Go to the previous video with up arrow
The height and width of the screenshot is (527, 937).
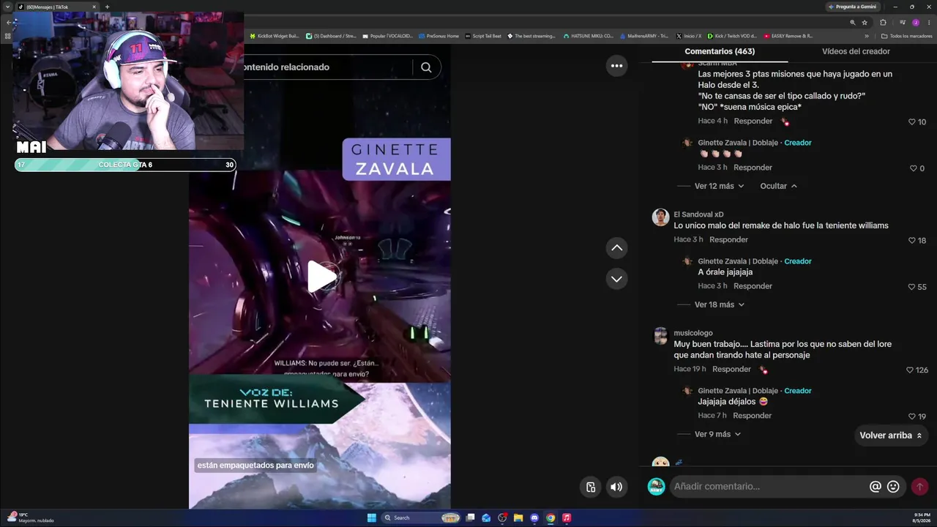point(616,248)
